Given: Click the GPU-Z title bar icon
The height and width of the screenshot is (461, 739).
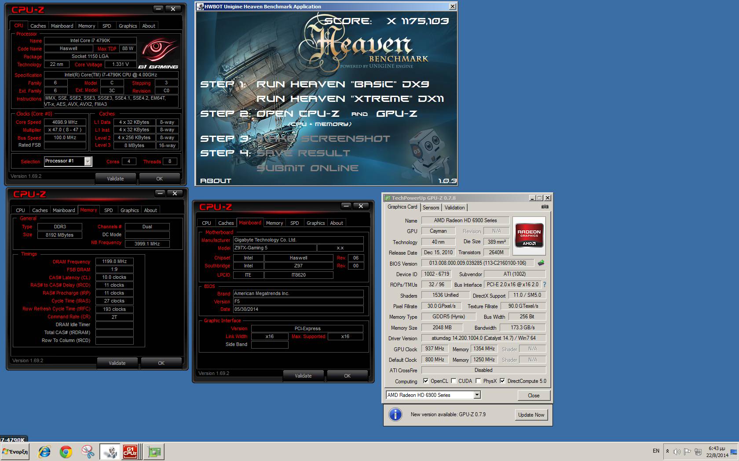Looking at the screenshot, I should click(x=388, y=198).
